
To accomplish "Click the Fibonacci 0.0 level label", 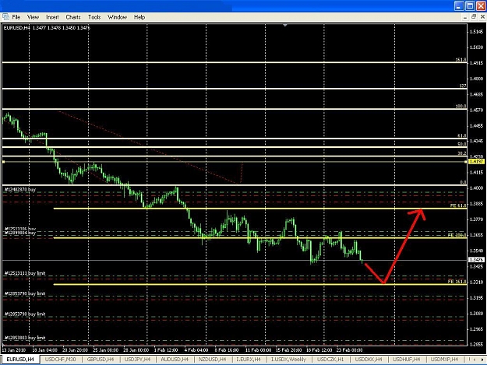I will [463, 182].
